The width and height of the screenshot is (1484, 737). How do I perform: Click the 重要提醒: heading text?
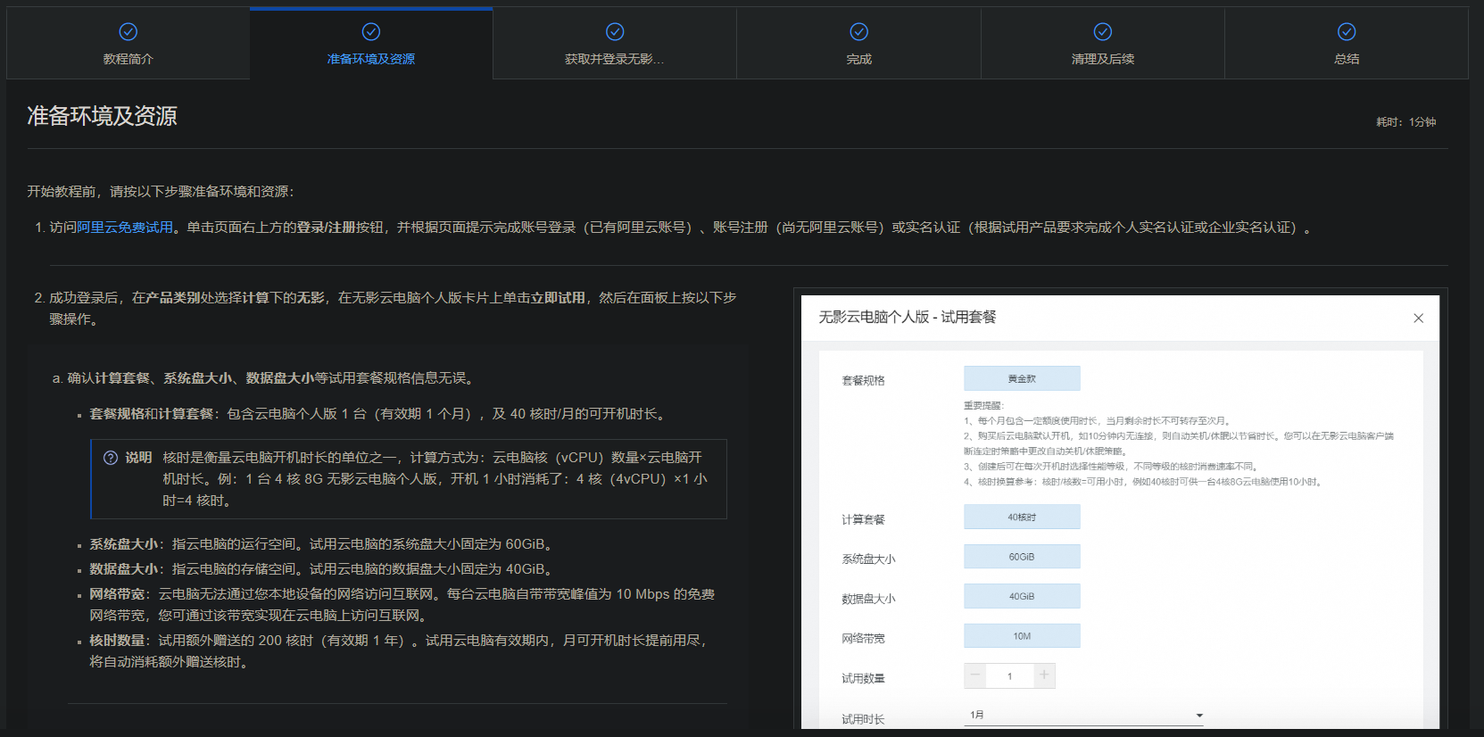[983, 406]
